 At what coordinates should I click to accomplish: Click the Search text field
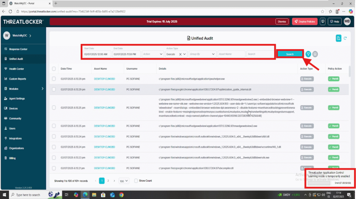point(260,54)
